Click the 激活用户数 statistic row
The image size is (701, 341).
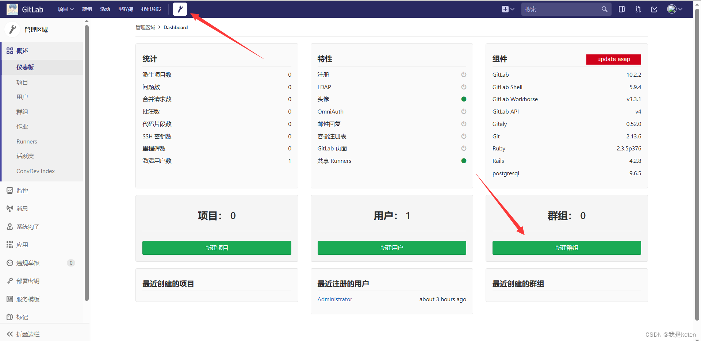tap(217, 161)
